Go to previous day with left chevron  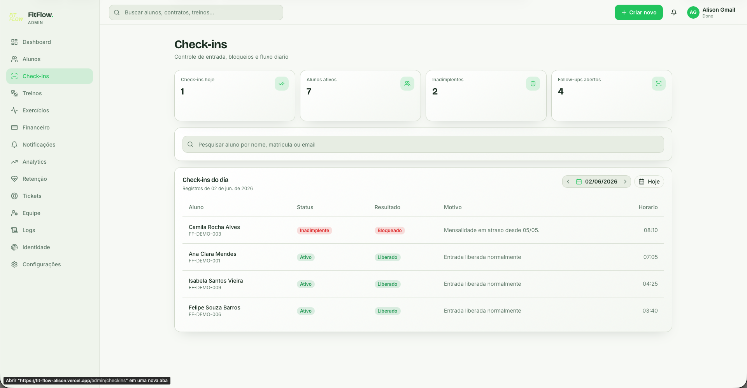pos(568,182)
